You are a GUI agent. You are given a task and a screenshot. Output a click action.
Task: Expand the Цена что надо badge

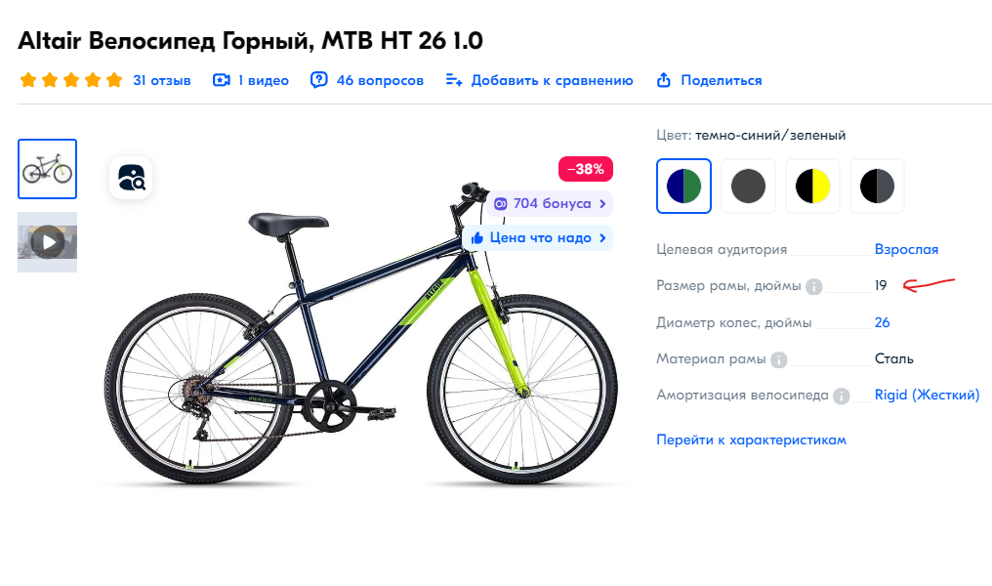pyautogui.click(x=538, y=238)
